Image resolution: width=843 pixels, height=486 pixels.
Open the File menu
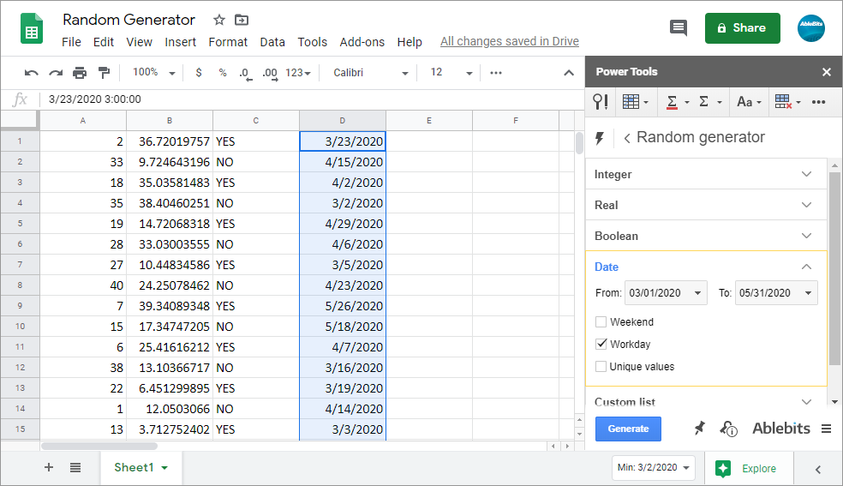click(x=71, y=42)
